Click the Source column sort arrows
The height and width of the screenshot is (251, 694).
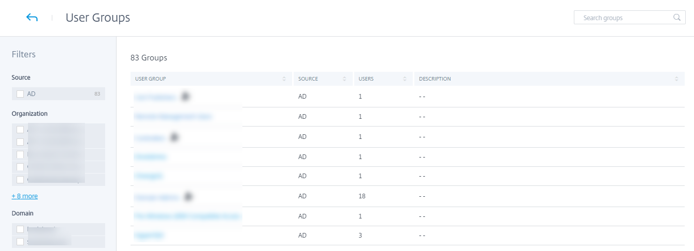tap(344, 79)
